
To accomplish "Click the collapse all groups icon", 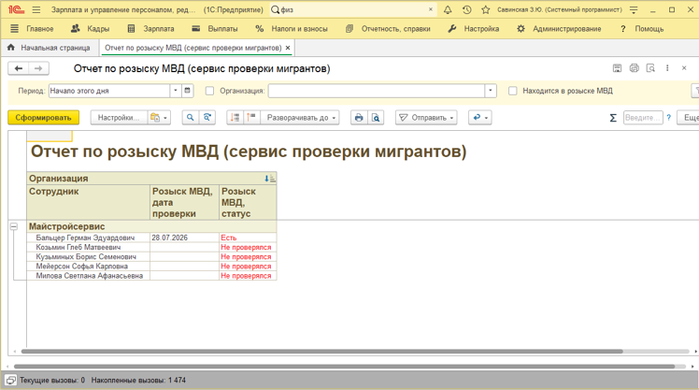I will [235, 117].
